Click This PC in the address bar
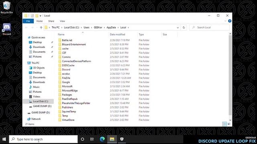The width and height of the screenshot is (257, 144). [x=55, y=28]
